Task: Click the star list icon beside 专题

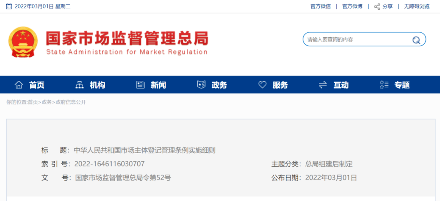Action: [x=384, y=85]
